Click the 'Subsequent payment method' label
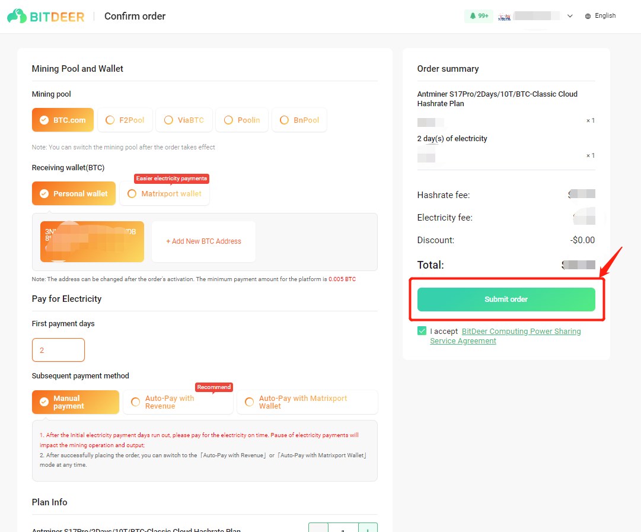The image size is (641, 532). [x=81, y=376]
